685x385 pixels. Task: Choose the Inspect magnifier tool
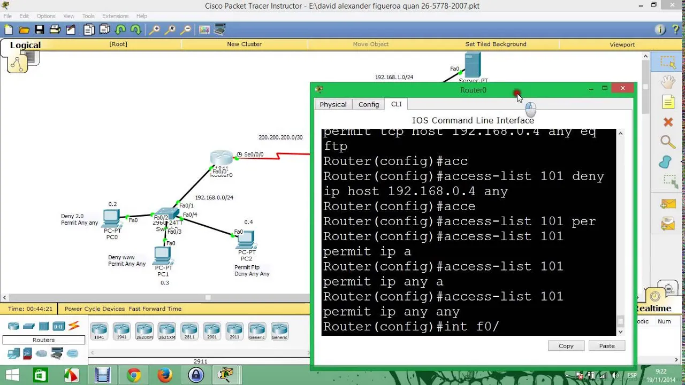668,142
